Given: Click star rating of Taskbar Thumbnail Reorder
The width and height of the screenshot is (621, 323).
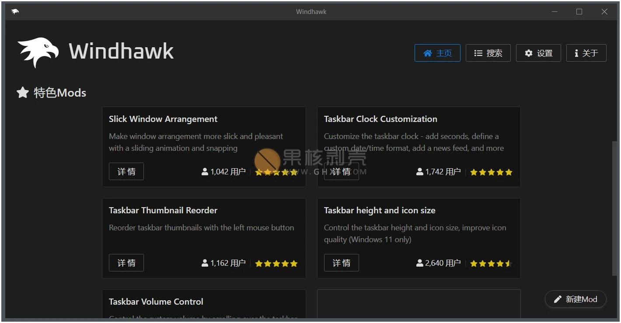Looking at the screenshot, I should (276, 264).
